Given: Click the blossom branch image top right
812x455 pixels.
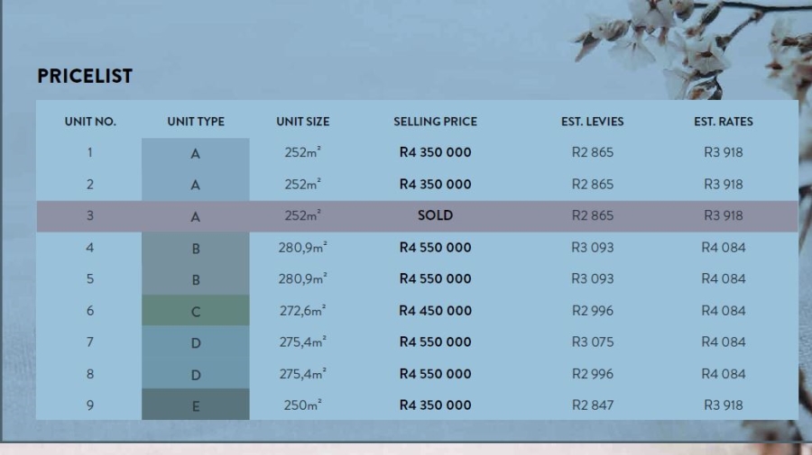Looking at the screenshot, I should click(x=695, y=45).
